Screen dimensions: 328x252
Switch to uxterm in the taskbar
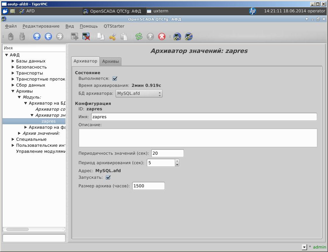coord(158,11)
